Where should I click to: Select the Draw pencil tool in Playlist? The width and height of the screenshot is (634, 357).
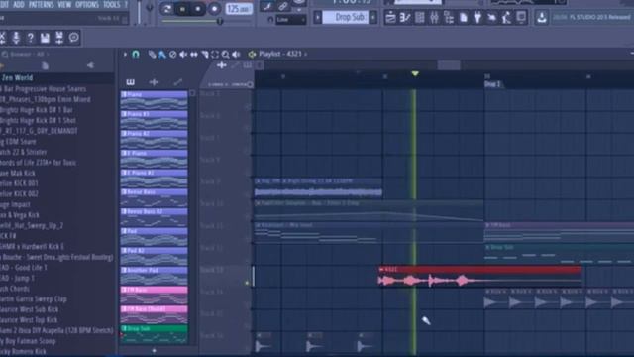click(152, 55)
